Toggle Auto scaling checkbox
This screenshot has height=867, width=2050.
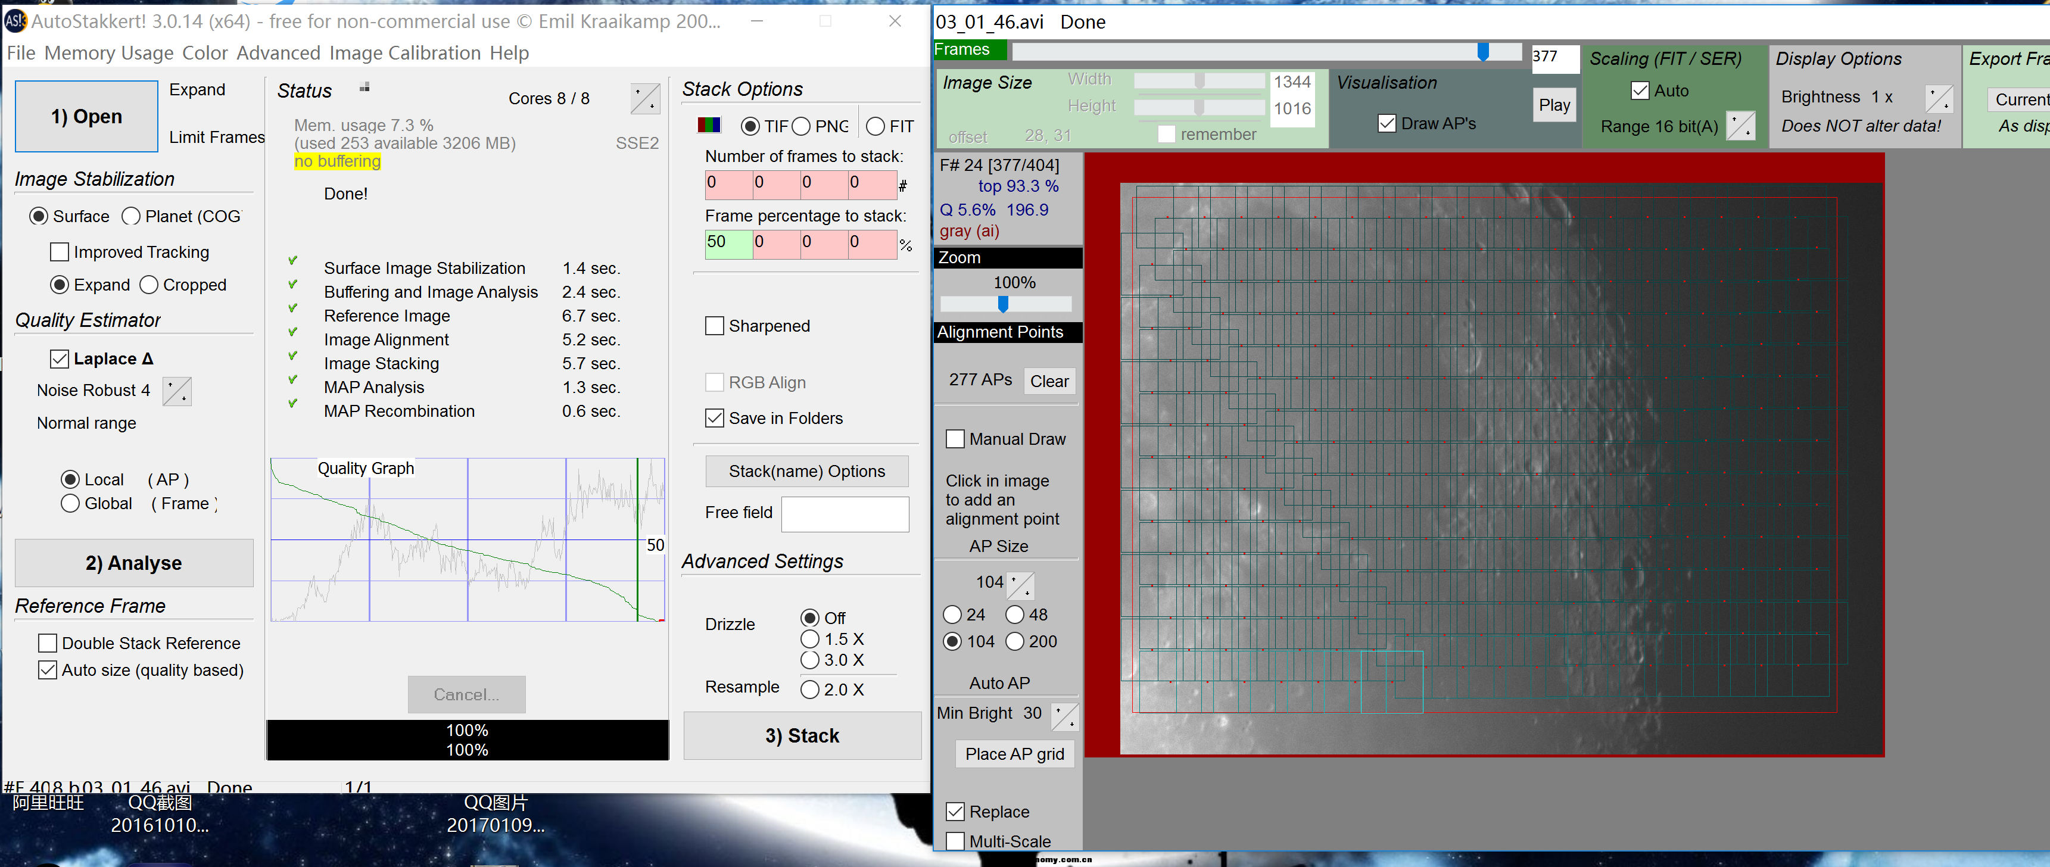(1640, 91)
